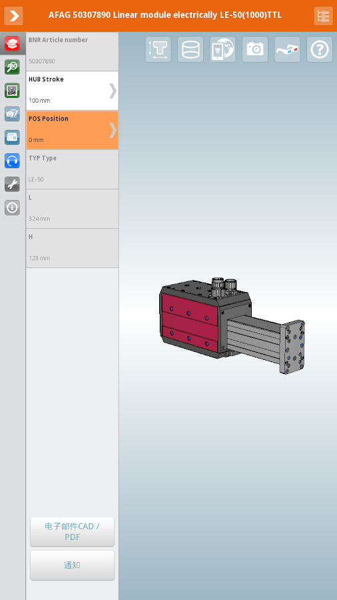Open the parameter list icon in header
The width and height of the screenshot is (337, 600).
(323, 16)
